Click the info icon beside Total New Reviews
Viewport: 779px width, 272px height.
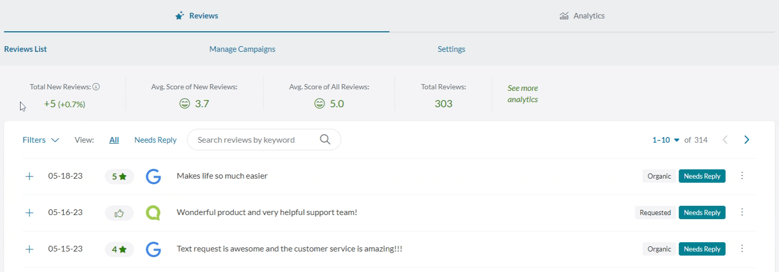click(96, 87)
